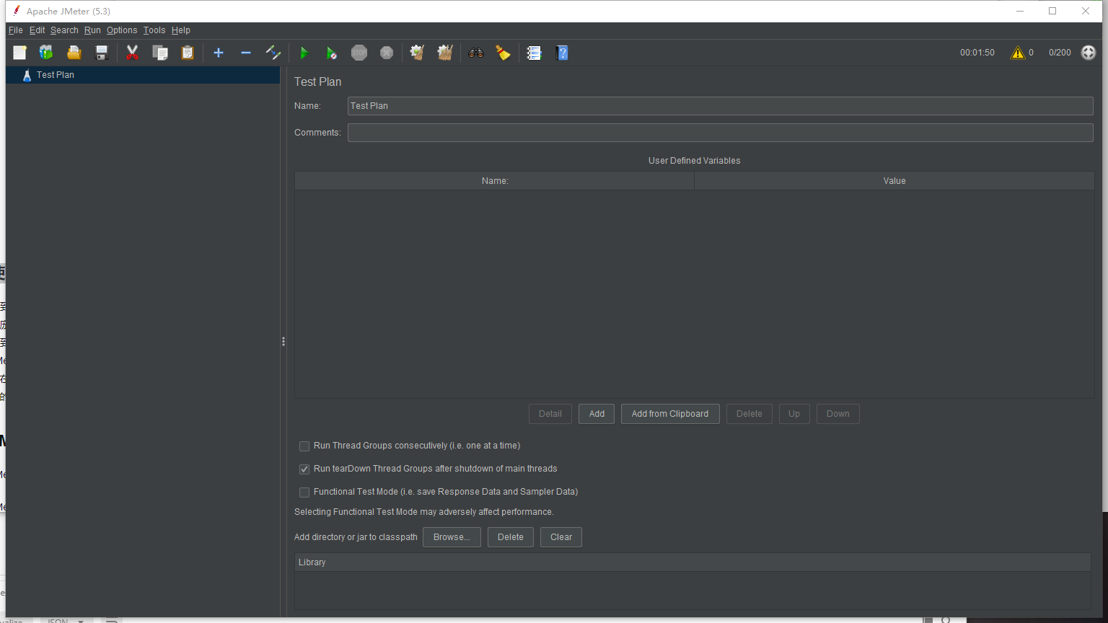Click the Clear classpath button

pyautogui.click(x=561, y=537)
